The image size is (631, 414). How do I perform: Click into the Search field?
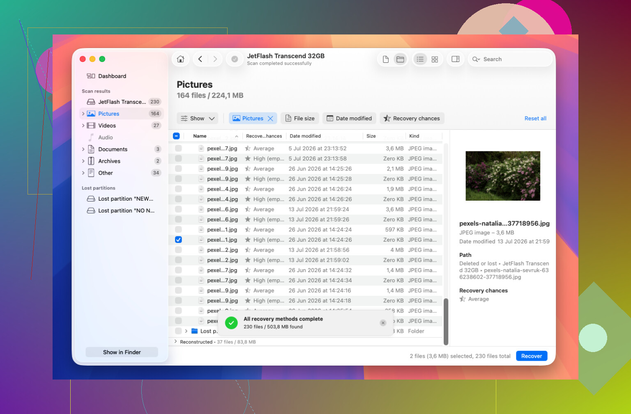coord(510,59)
